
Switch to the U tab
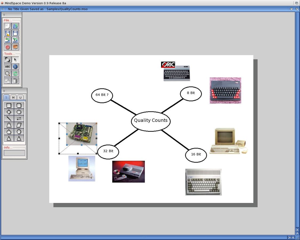click(x=20, y=98)
